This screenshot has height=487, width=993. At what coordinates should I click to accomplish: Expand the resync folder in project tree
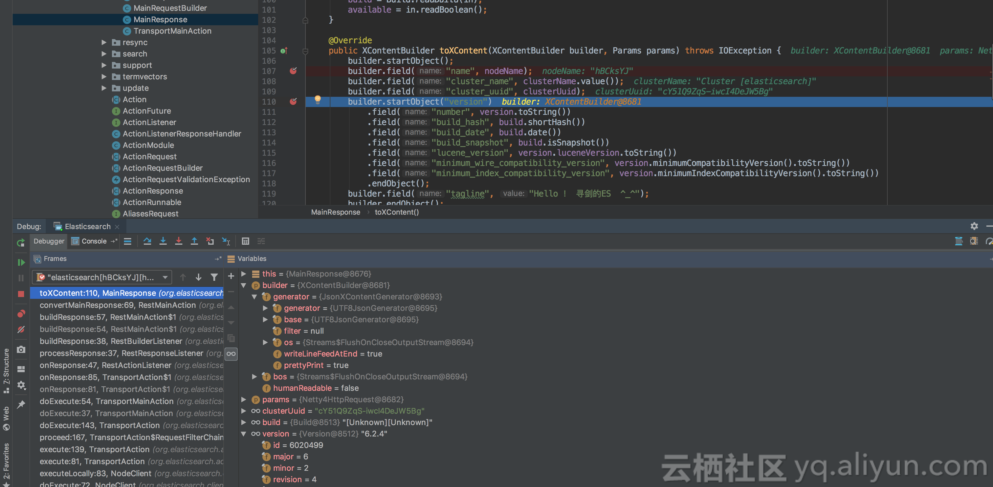click(x=104, y=42)
